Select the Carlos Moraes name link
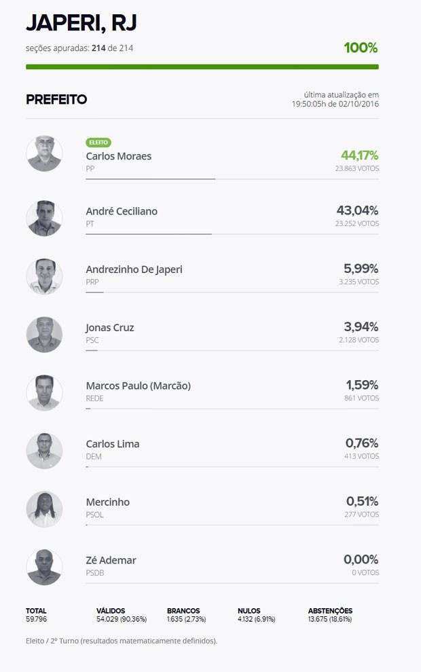The image size is (421, 672). (x=119, y=156)
